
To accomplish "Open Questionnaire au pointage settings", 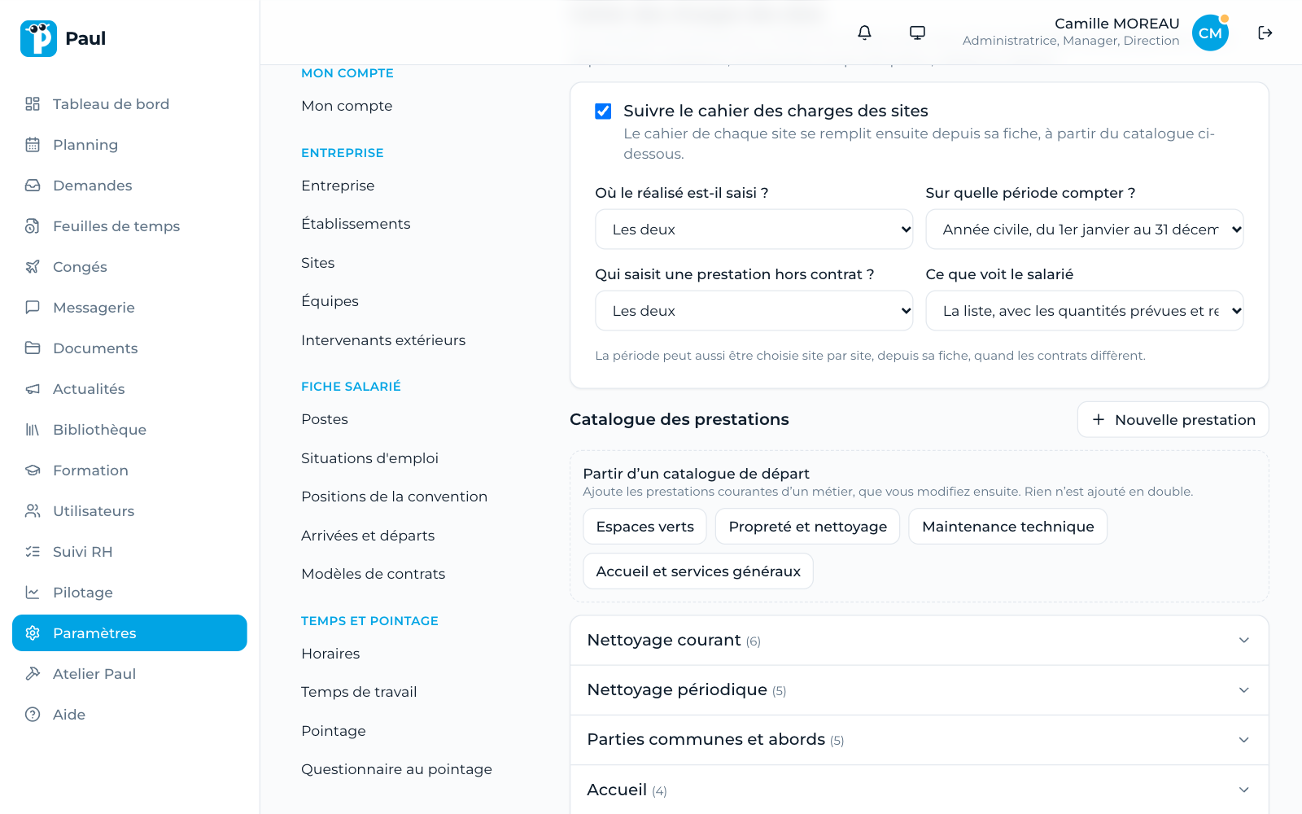I will tap(396, 769).
